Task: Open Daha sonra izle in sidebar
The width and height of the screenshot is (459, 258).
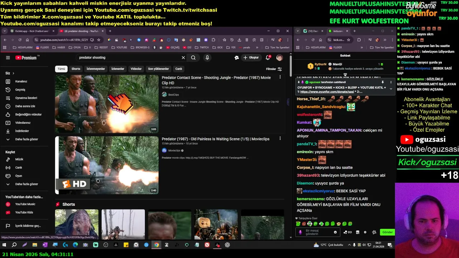Action: coord(25,106)
